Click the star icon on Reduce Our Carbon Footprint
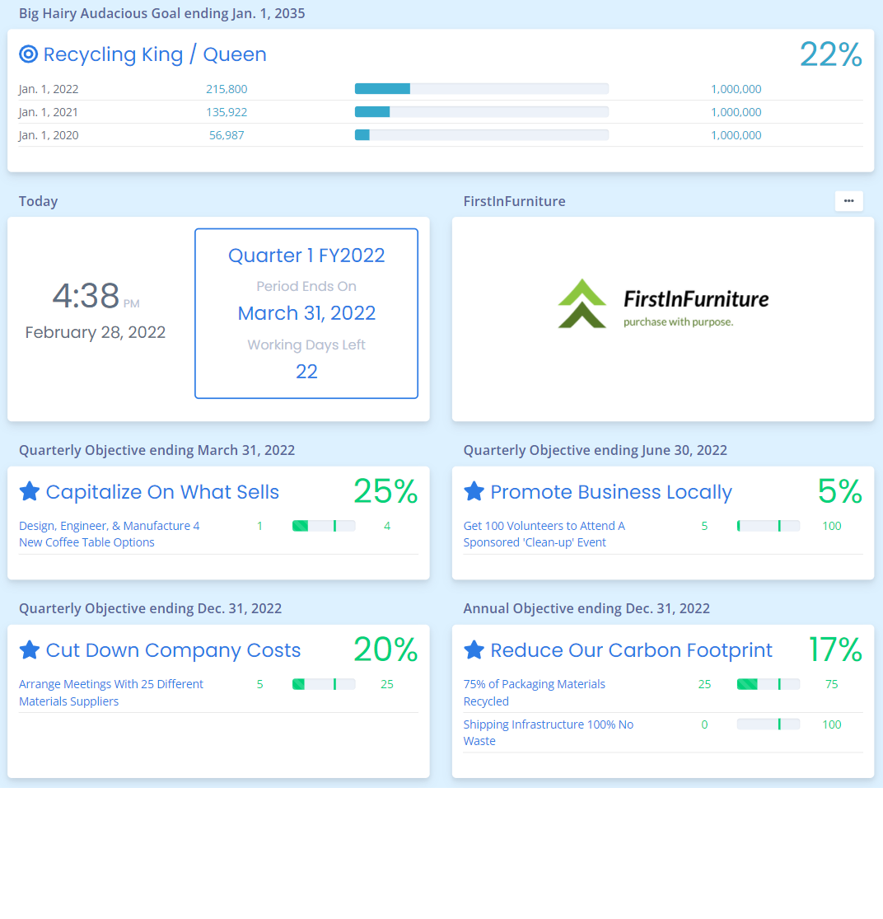The height and width of the screenshot is (919, 883). pyautogui.click(x=474, y=649)
